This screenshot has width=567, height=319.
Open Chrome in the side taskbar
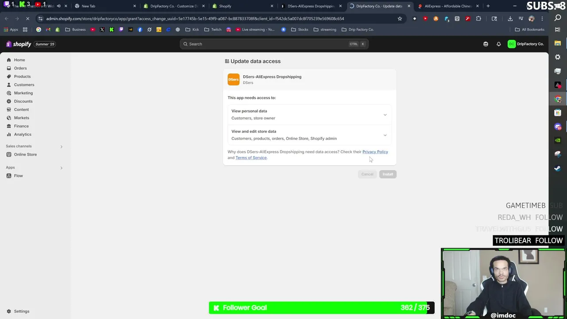[558, 99]
